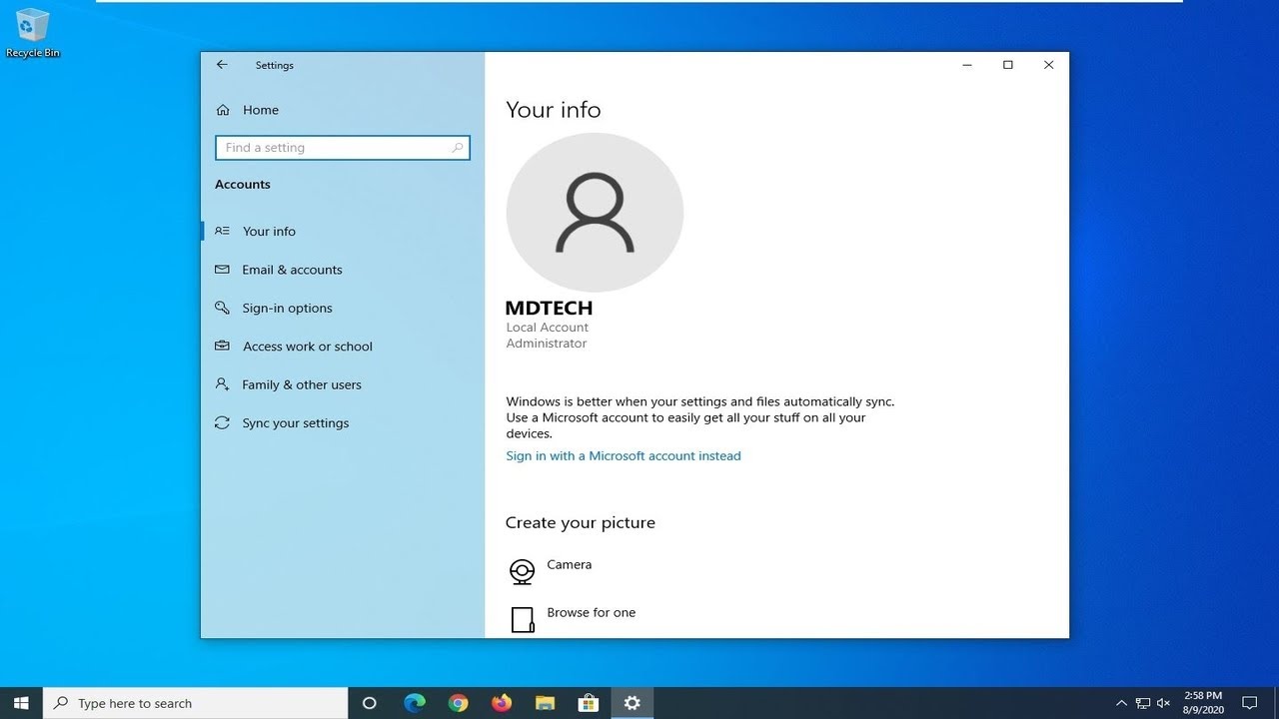Go to Sync your settings page
Viewport: 1279px width, 719px height.
(x=296, y=423)
